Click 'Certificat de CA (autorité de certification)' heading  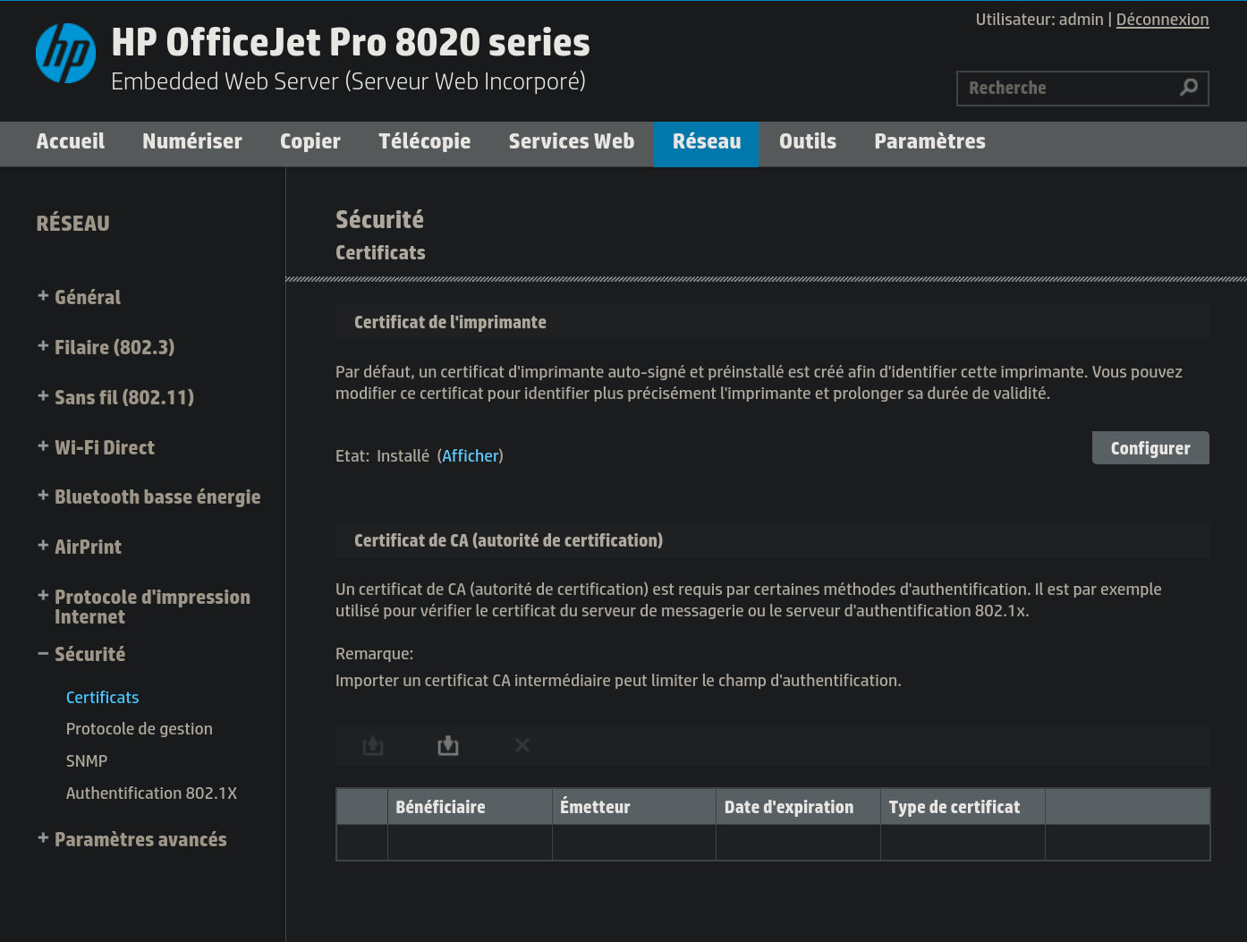tap(508, 540)
